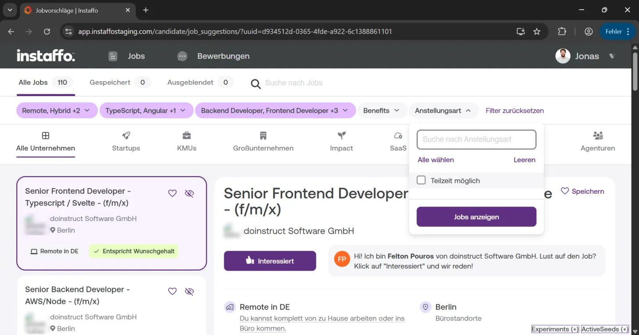Open Bewerbungen in top navigation
This screenshot has width=639, height=335.
[x=223, y=56]
